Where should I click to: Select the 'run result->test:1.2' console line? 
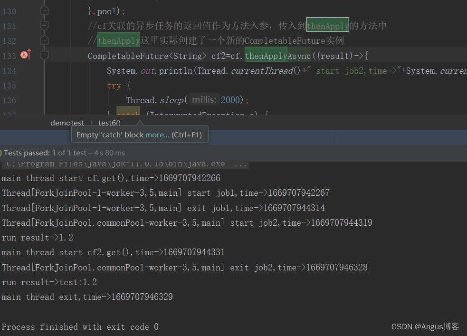pyautogui.click(x=48, y=282)
